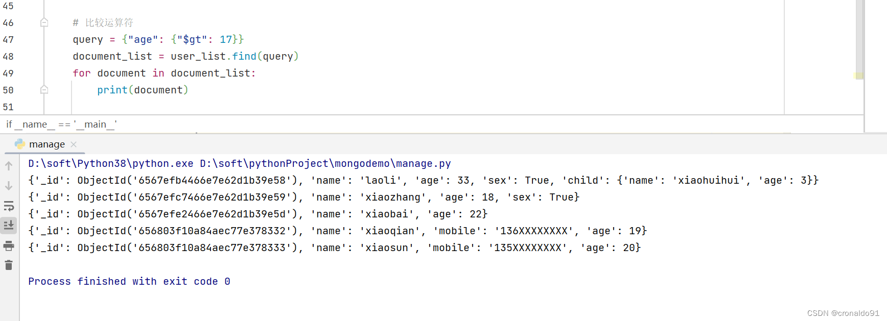Click the yellow warning marker on scrollbar
Screen dimensions: 887x321
[x=858, y=76]
